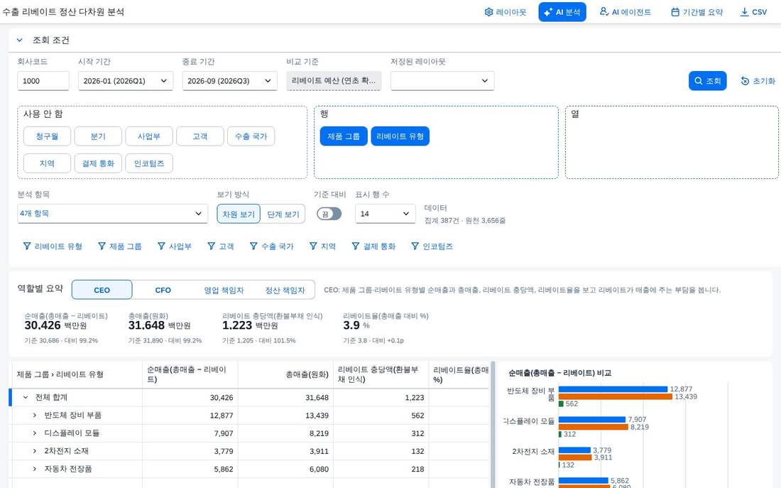
Task: Click the 순매출 column header
Action: (x=190, y=374)
